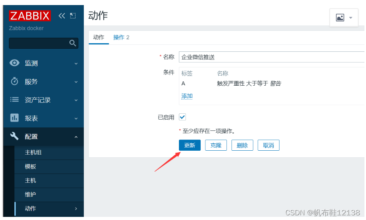Collapse sidebar with double-chevron icon
Screen dimensions: 366x220
(62, 16)
